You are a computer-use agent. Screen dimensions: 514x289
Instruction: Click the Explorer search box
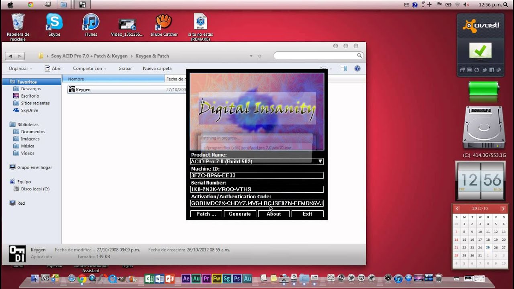click(x=318, y=56)
